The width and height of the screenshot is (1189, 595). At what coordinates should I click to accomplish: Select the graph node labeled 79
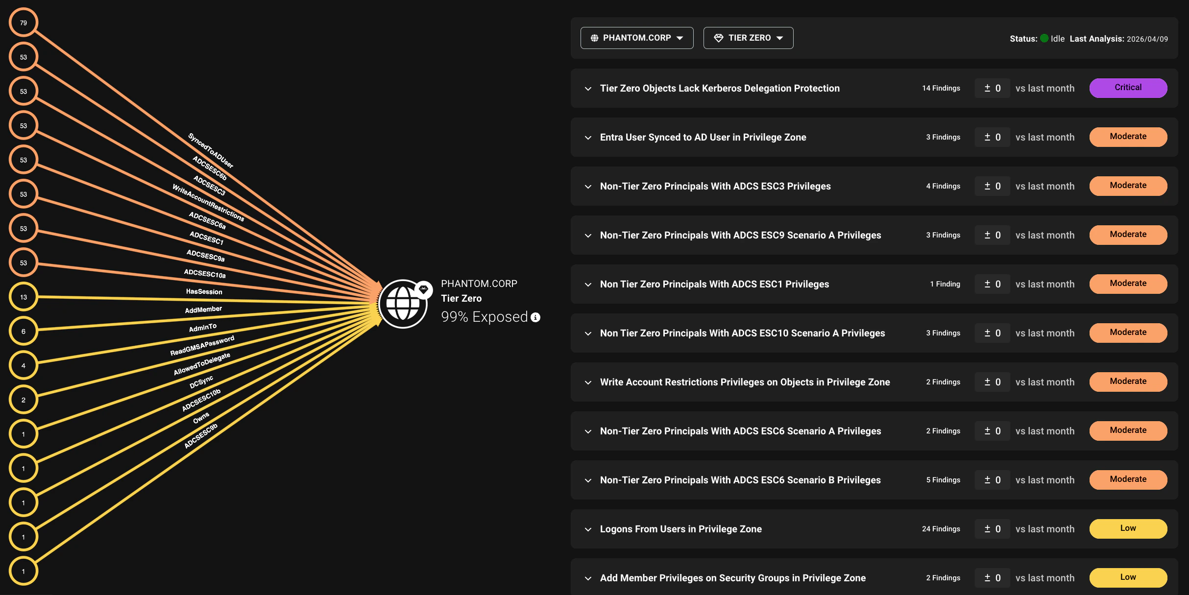23,22
